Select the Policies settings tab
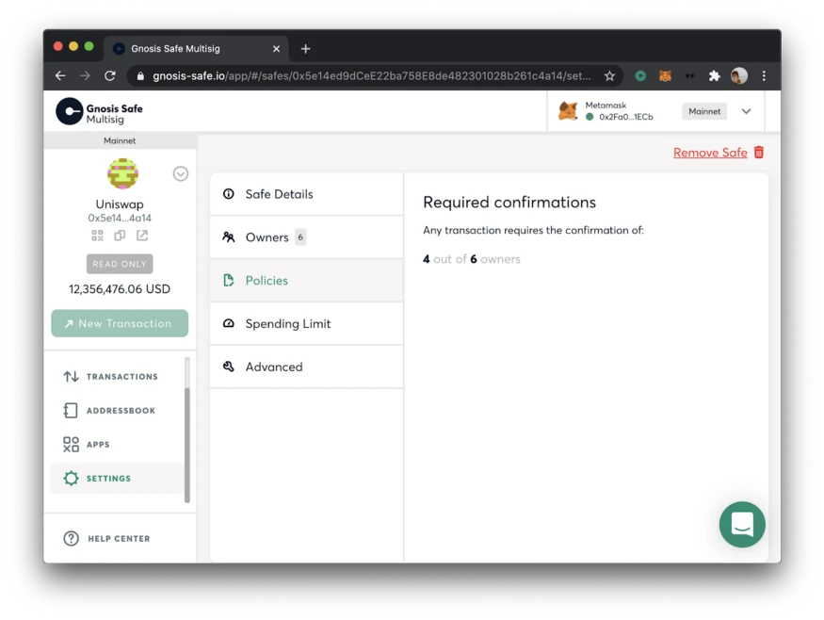The width and height of the screenshot is (824, 620). [x=306, y=280]
